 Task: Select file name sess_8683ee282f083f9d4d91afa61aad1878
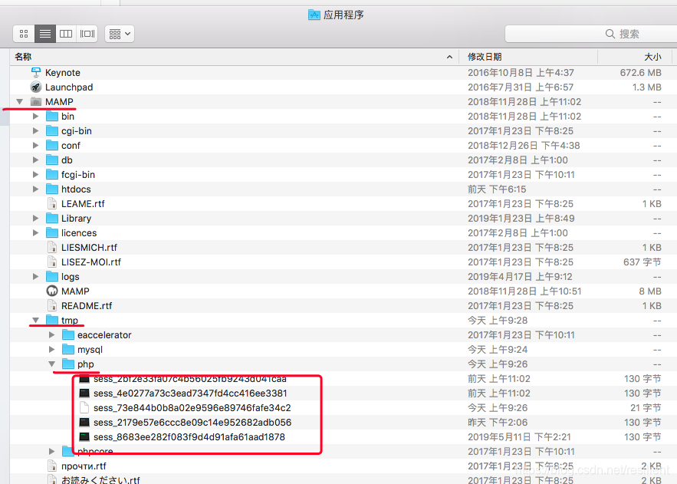tap(189, 437)
